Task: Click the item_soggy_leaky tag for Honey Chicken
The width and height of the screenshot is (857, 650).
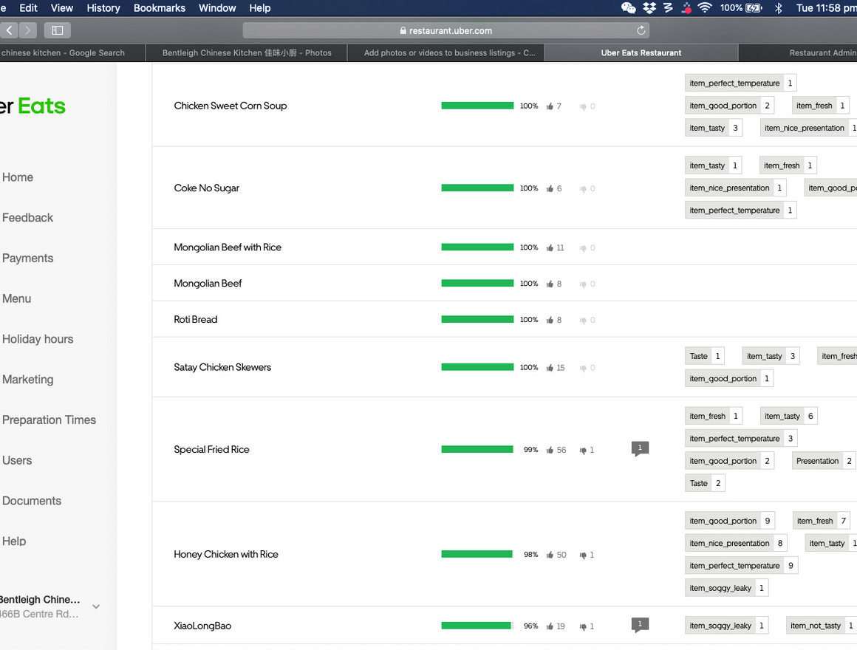Action: tap(720, 588)
